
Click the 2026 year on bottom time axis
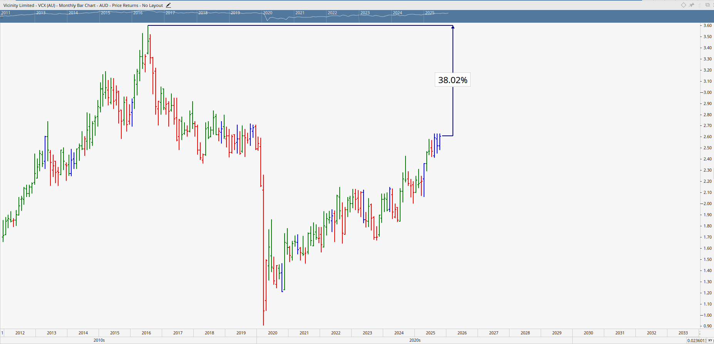click(x=462, y=333)
